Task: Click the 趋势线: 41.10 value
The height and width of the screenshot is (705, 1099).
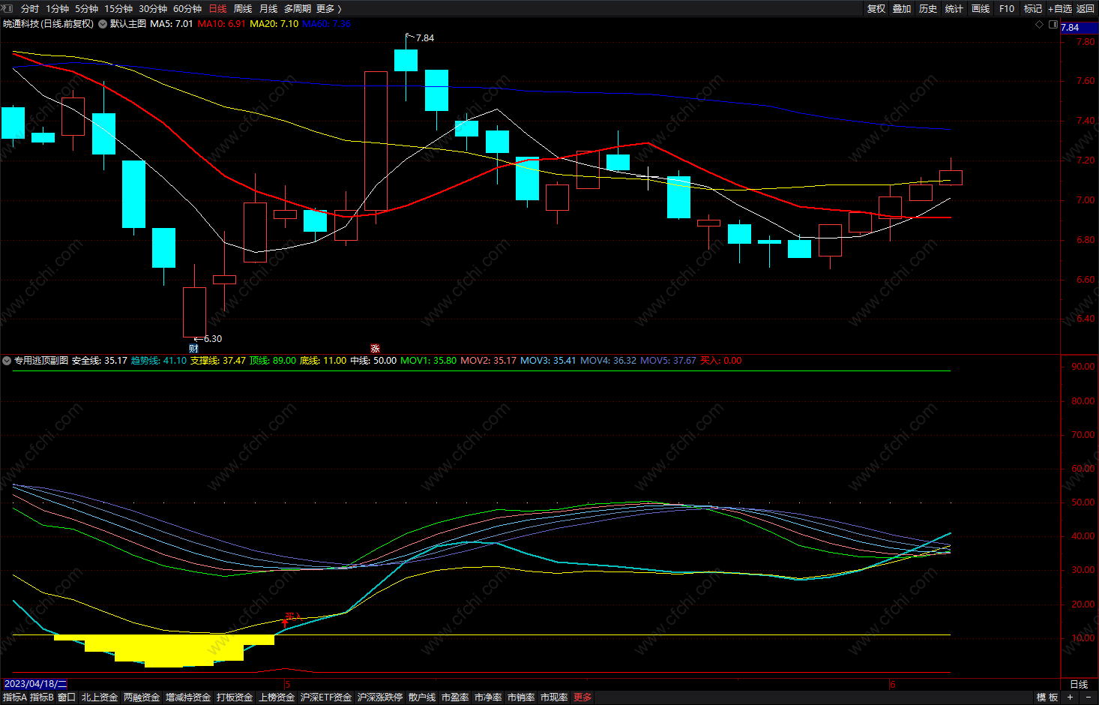Action: coord(159,361)
